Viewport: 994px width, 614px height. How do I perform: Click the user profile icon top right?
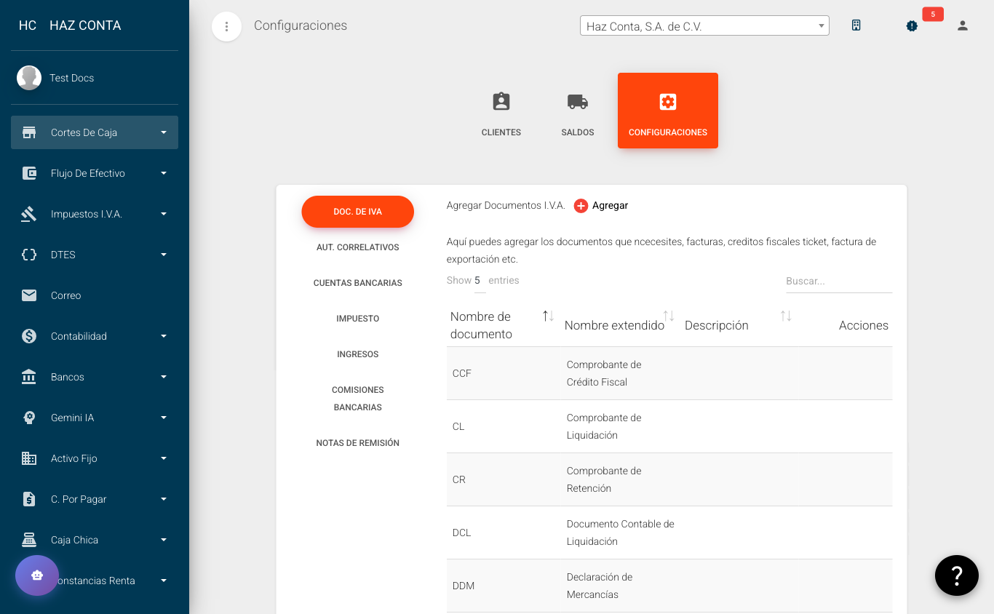[x=962, y=25]
